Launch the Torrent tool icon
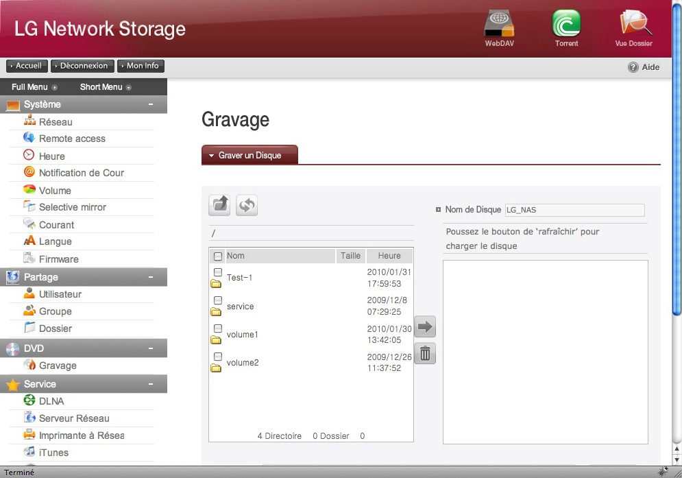Screen dimensions: 682x478 (x=566, y=24)
